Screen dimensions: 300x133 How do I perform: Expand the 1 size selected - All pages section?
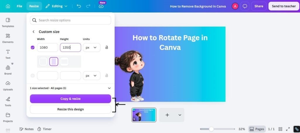(x=70, y=88)
